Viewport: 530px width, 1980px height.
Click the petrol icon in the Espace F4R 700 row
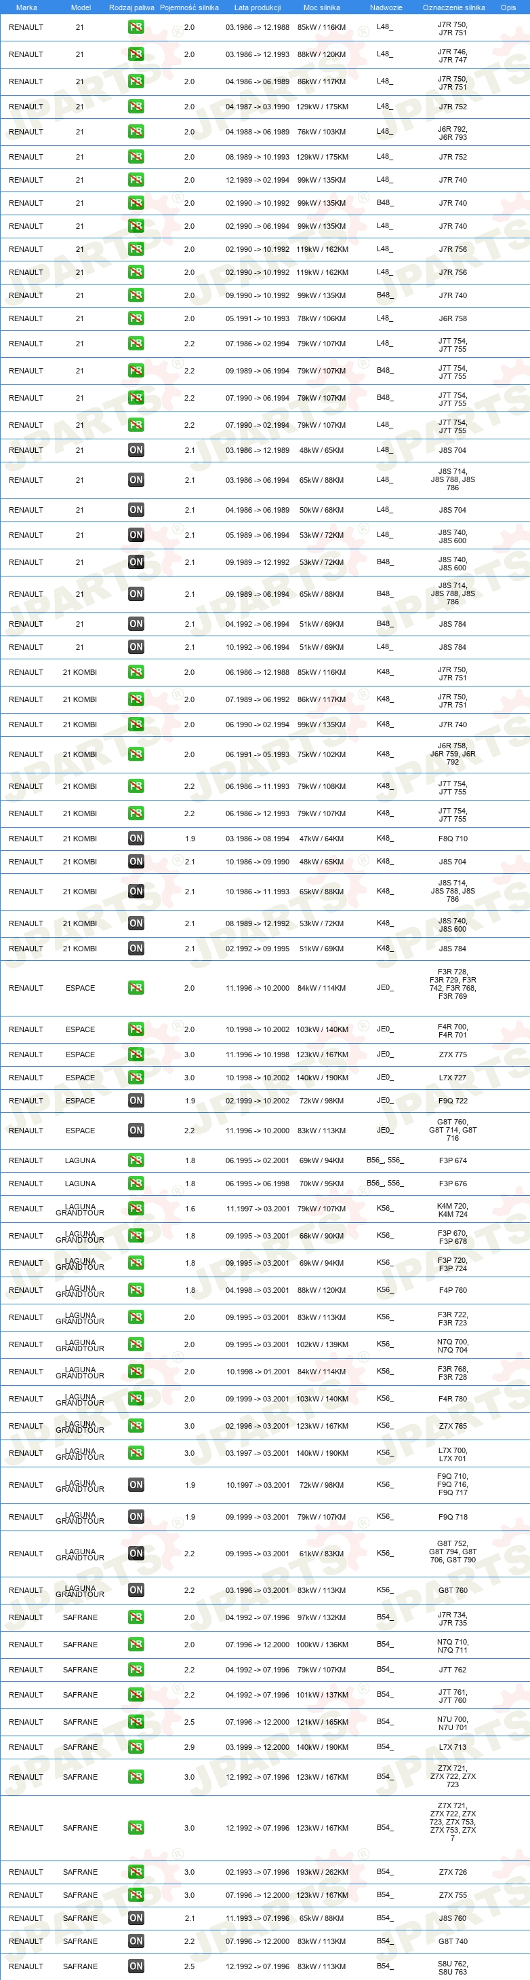136,1029
